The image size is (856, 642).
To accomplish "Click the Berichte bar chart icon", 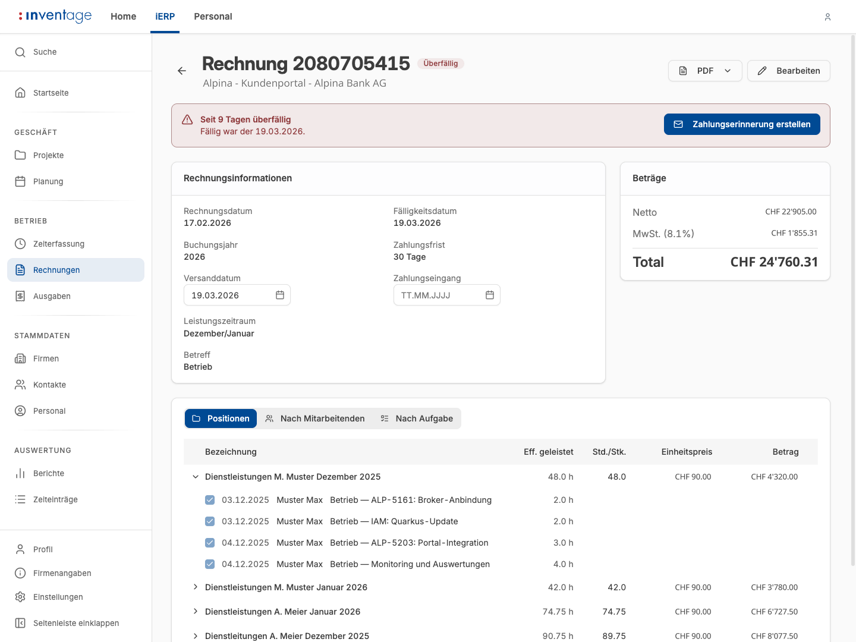I will pos(20,473).
